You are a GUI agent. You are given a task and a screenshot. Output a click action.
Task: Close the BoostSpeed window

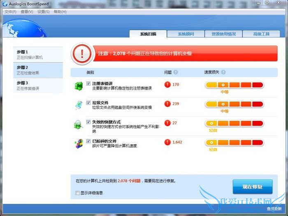click(279, 2)
